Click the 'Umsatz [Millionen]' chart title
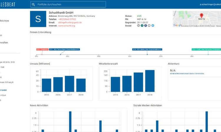This screenshot has width=221, height=132. pos(40,64)
